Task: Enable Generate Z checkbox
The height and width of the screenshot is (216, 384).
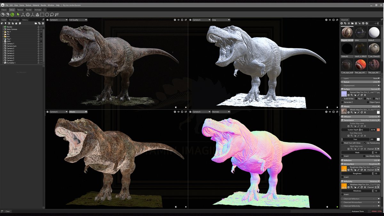Action: tap(342, 102)
